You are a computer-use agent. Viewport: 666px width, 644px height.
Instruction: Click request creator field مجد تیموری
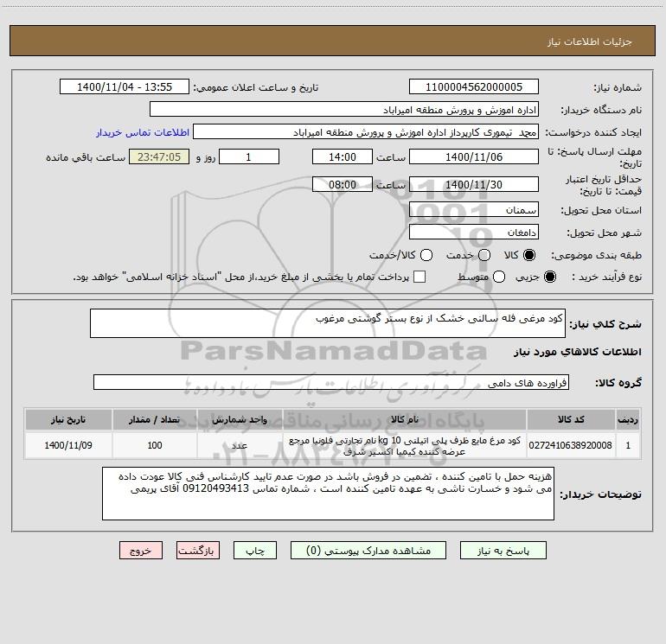click(366, 132)
